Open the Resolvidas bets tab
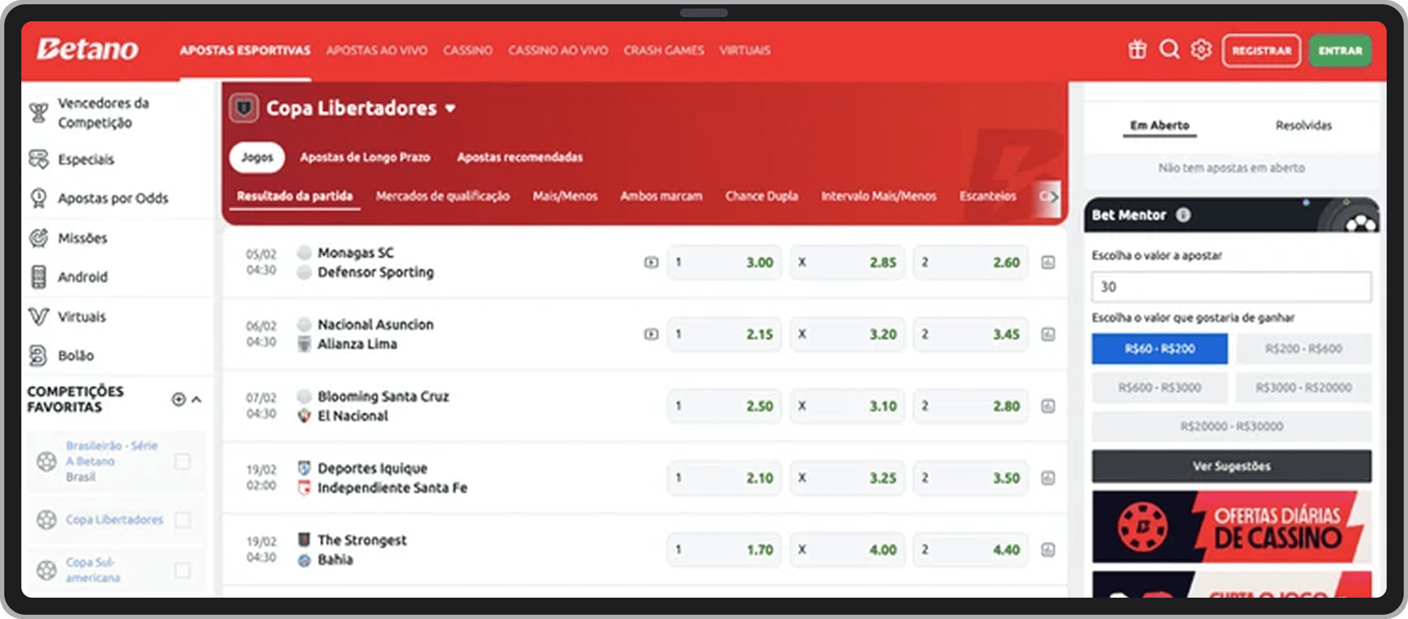Screen dimensions: 1408x619 point(1303,126)
